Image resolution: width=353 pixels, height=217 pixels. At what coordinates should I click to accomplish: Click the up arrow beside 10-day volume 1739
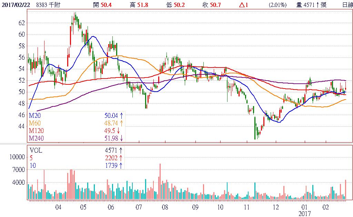pos(121,166)
